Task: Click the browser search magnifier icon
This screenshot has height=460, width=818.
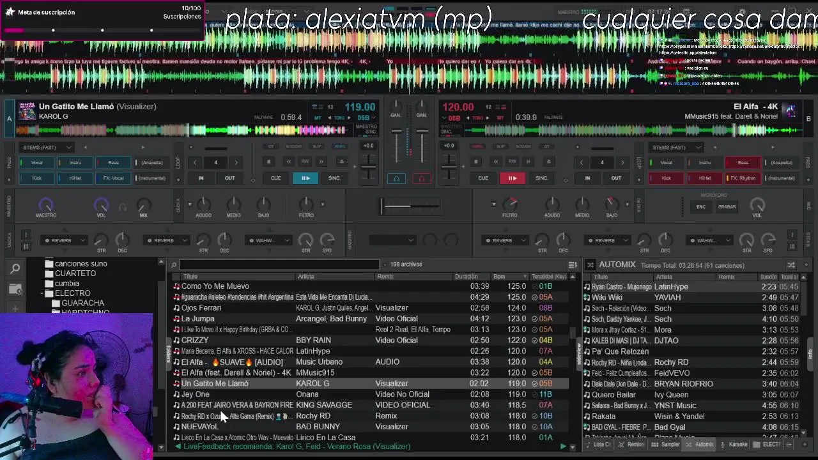Action: tap(15, 269)
